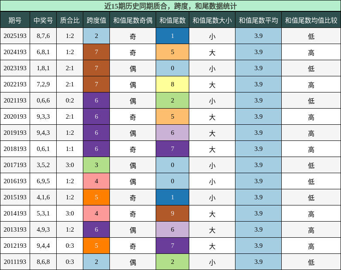
Task: Click issue number 2014193
Action: [15, 213]
